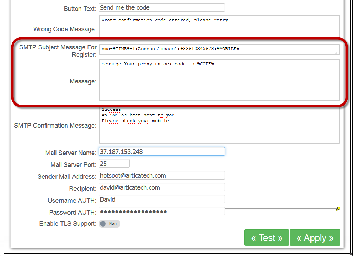Click the SMTP Subject field resize grip
The height and width of the screenshot is (256, 353).
(x=337, y=52)
